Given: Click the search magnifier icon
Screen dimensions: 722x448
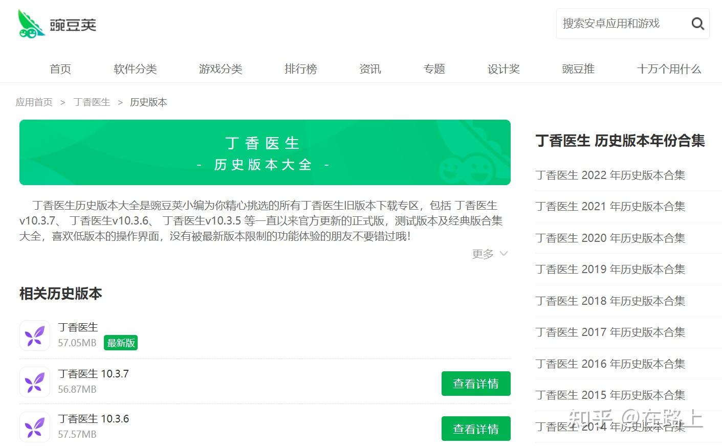Looking at the screenshot, I should pyautogui.click(x=697, y=24).
